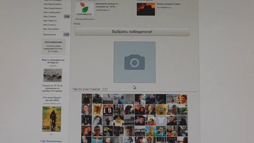Click the horse rider game ad image
This screenshot has height=143, width=254.
click(52, 119)
